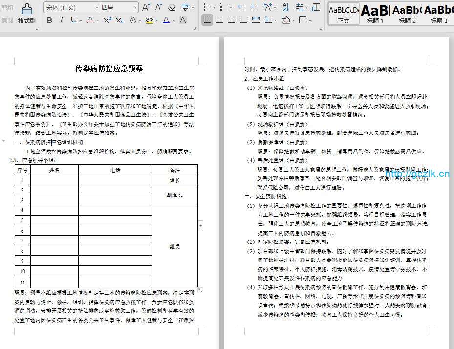454x349 pixels.
Task: Apply the 标题 1 heading style
Action: click(x=375, y=13)
